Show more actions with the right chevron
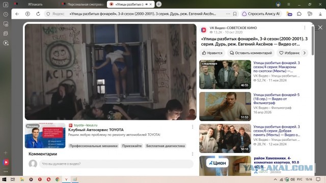 tap(305, 53)
